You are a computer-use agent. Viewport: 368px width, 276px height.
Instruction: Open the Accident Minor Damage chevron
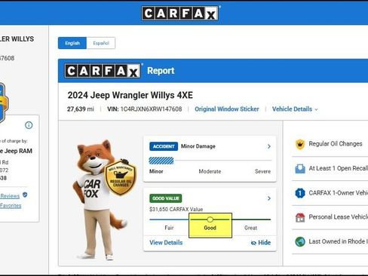tap(269, 146)
